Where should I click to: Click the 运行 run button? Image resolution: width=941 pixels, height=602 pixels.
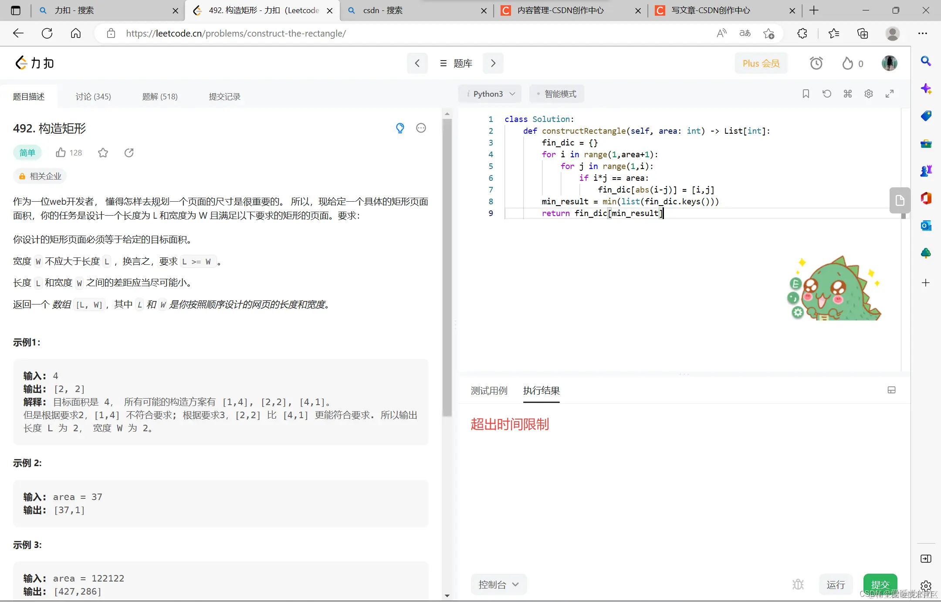[835, 585]
